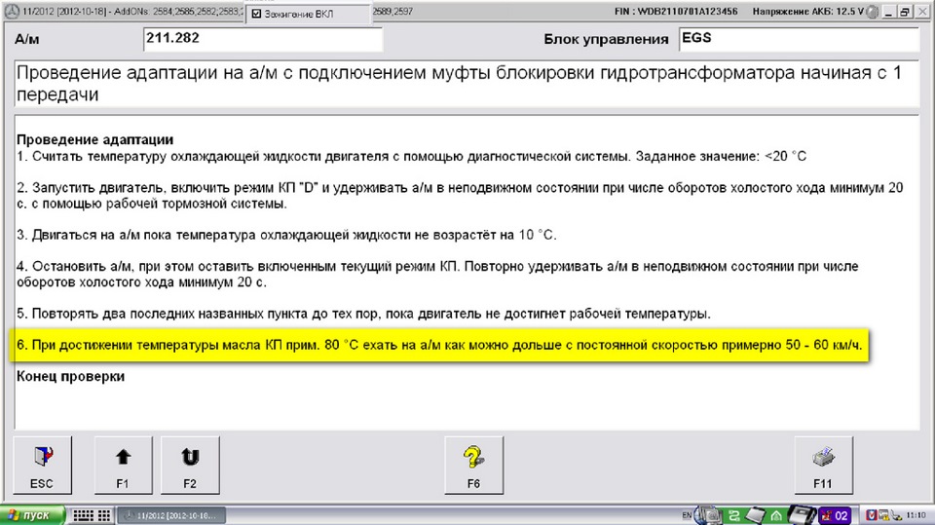Click the highlighted step 6 text
The height and width of the screenshot is (525, 935).
(x=439, y=345)
